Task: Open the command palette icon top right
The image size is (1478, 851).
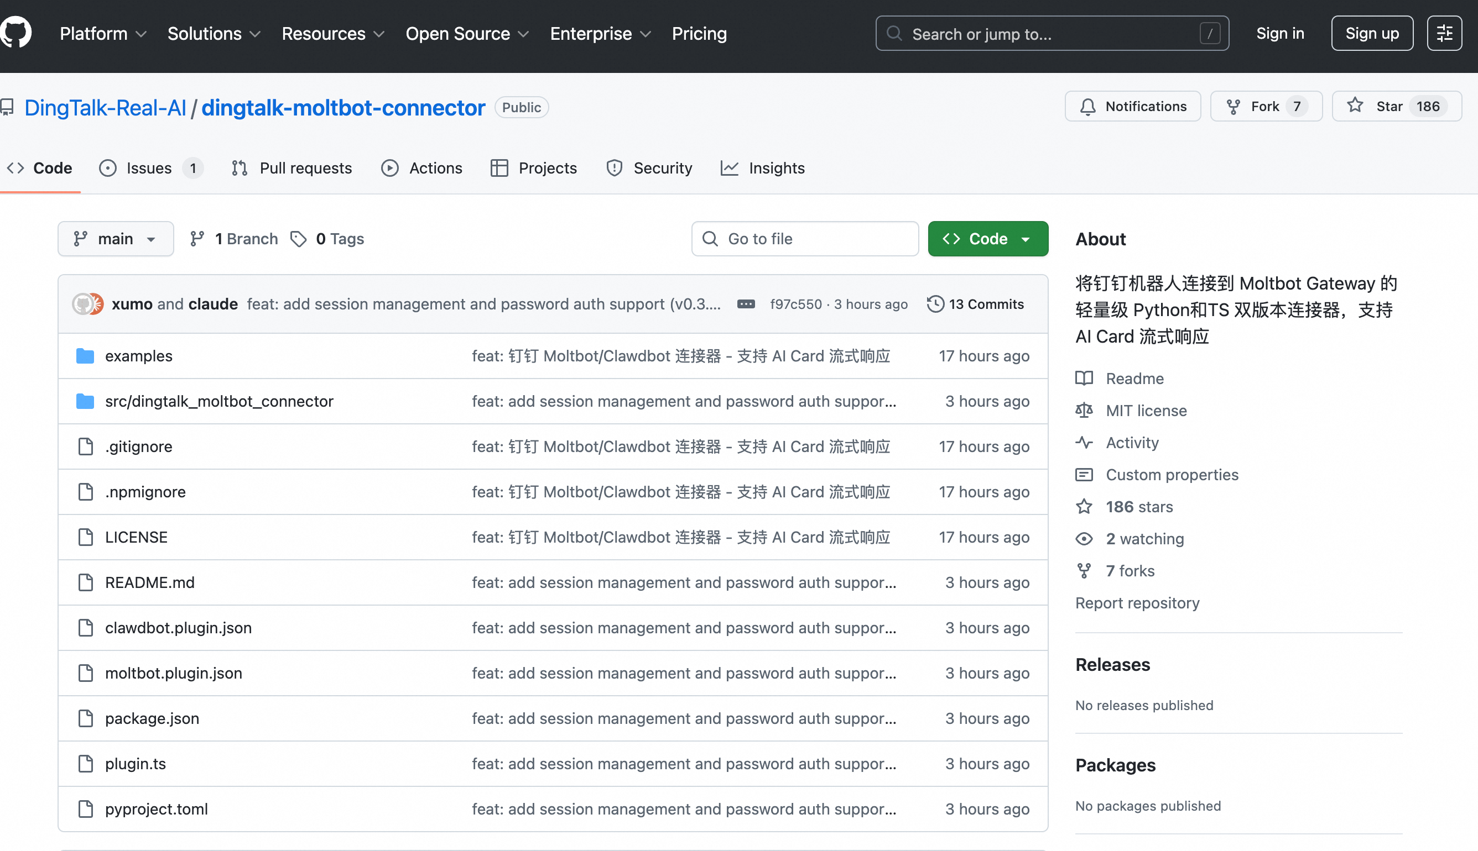Action: 1444,33
